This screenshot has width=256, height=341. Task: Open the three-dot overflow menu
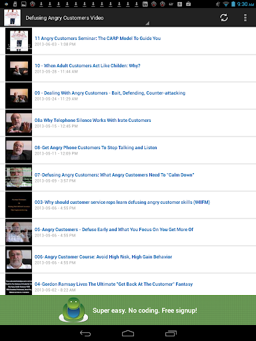pyautogui.click(x=245, y=18)
